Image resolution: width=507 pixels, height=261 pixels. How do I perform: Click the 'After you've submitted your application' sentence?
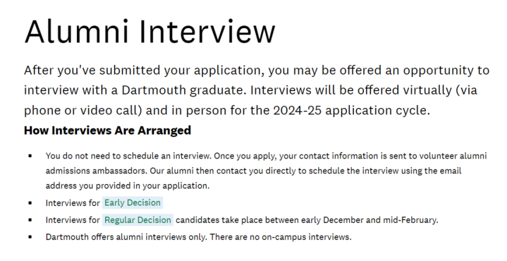click(x=144, y=71)
